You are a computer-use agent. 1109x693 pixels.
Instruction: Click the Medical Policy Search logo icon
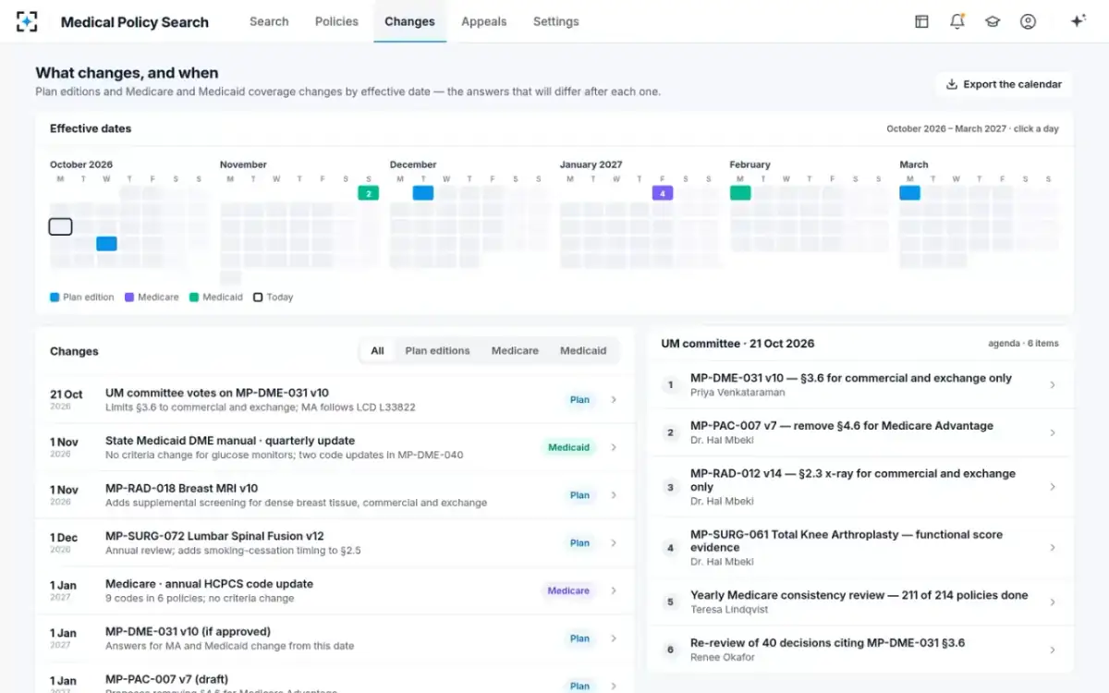[x=28, y=21]
